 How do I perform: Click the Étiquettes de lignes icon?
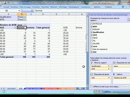tap(91, 74)
